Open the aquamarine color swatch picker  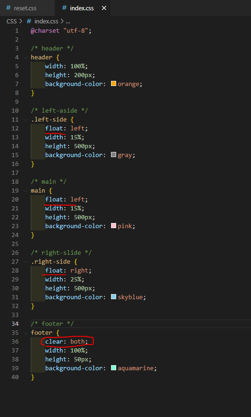[113, 367]
